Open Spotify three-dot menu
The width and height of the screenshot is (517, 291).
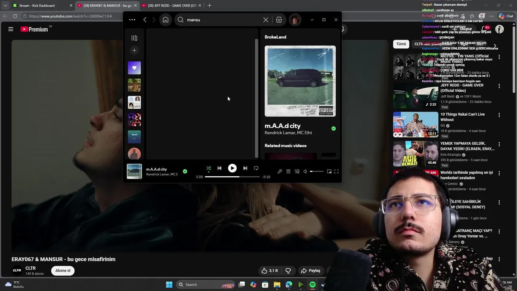(x=132, y=19)
